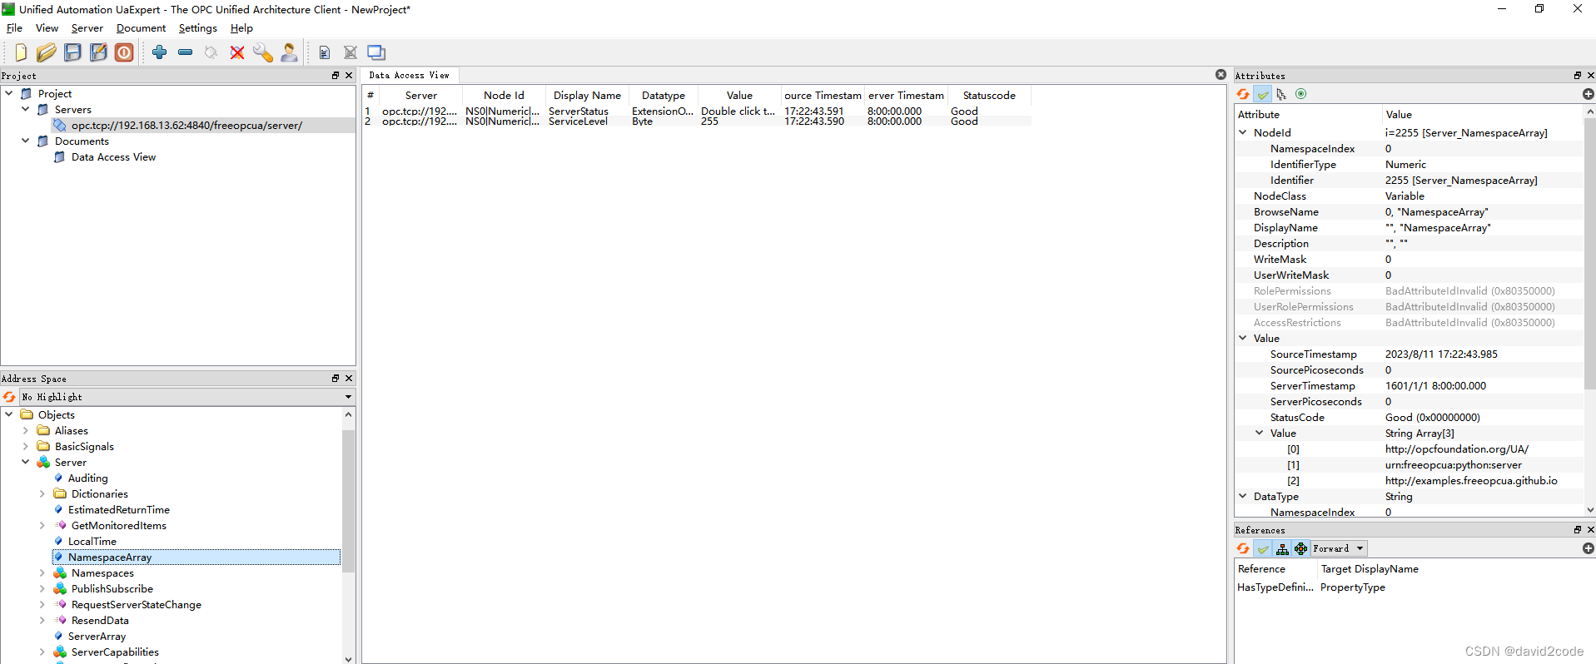Select the ServerArray node
This screenshot has width=1596, height=664.
[97, 636]
